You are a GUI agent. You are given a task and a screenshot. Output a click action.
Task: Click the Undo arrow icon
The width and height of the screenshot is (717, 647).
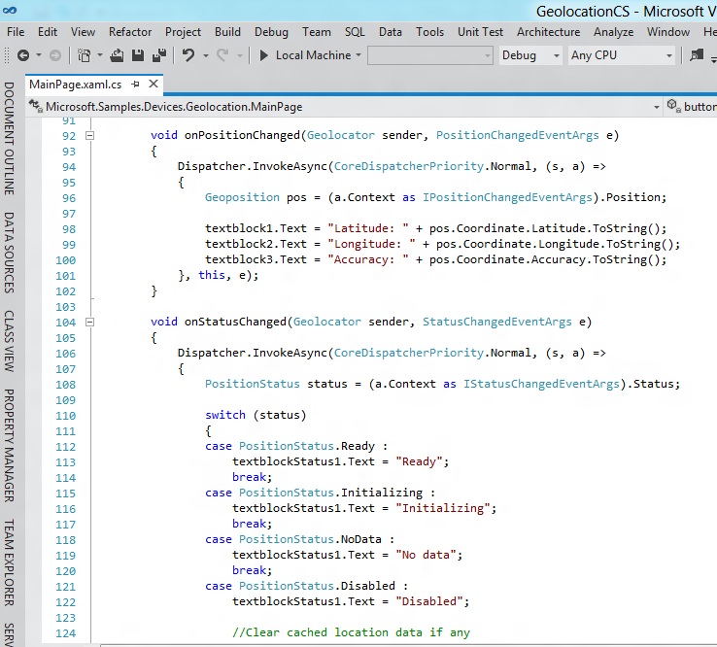point(188,55)
